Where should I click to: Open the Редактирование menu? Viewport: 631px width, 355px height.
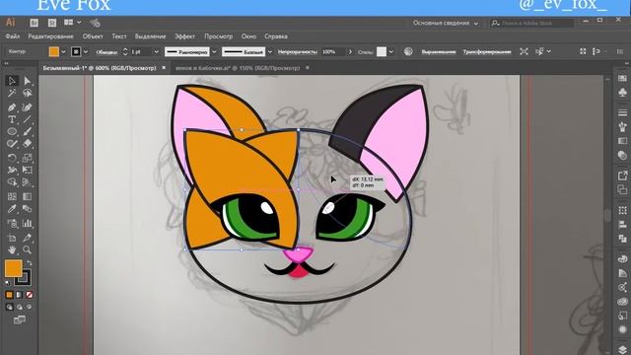tap(50, 36)
